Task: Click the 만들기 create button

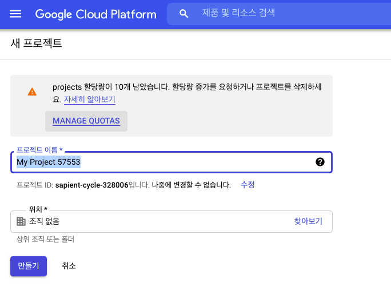Action: coord(29,266)
